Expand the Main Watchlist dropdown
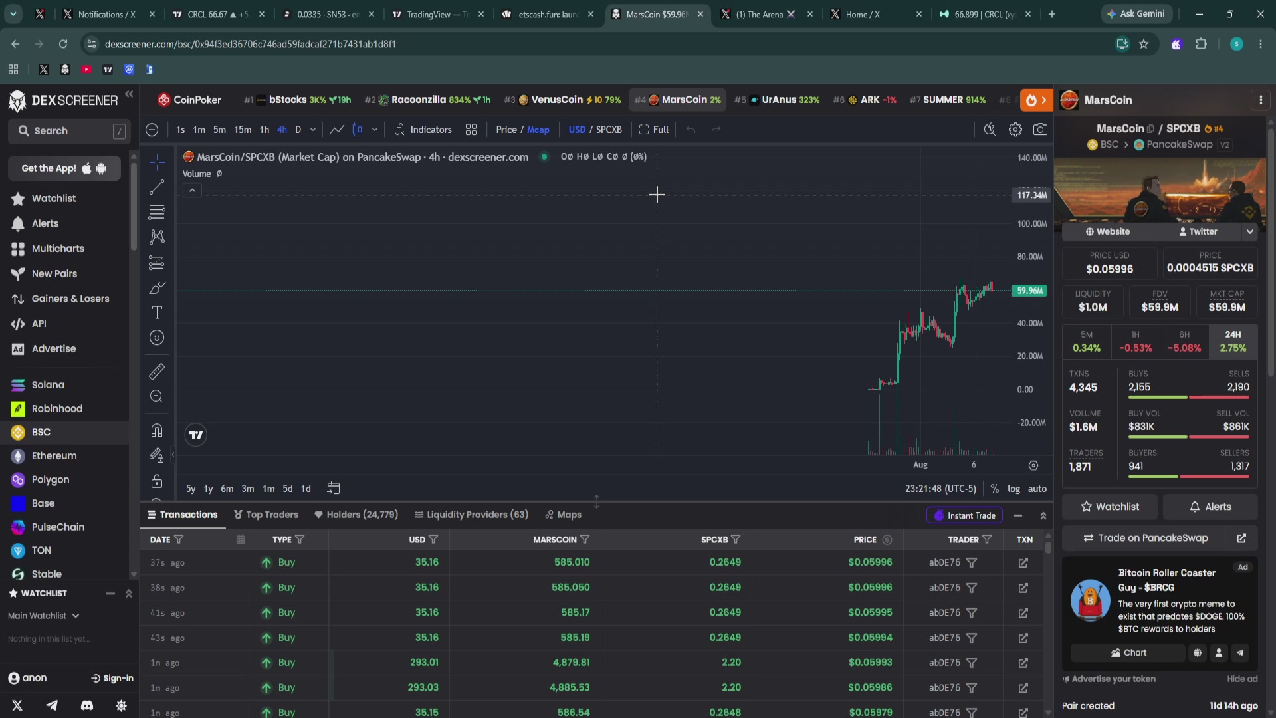Viewport: 1276px width, 718px height. point(44,616)
